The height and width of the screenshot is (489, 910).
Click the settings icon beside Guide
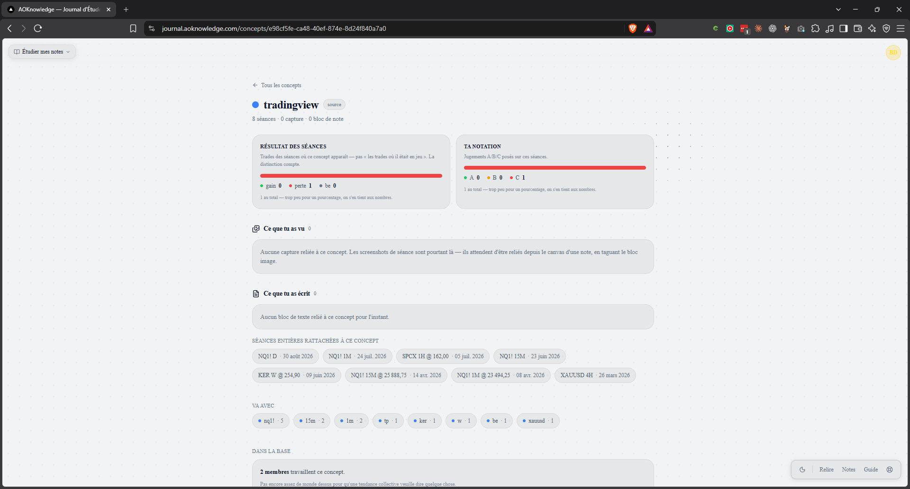tap(890, 470)
